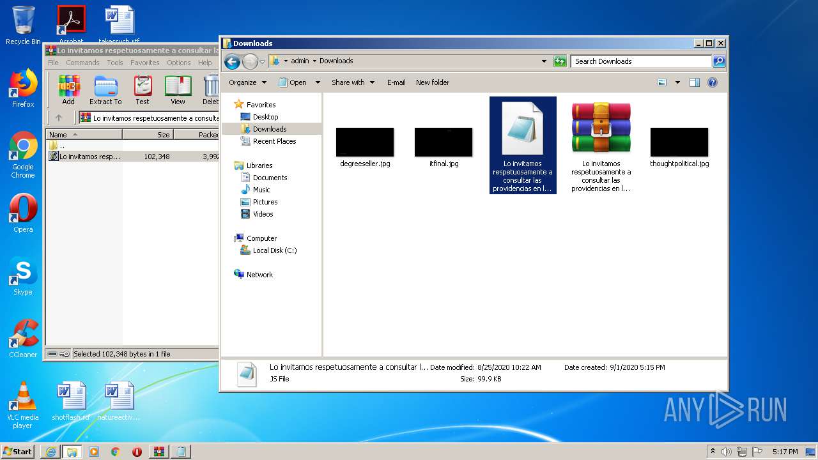Open WinRAR Options menu
The width and height of the screenshot is (818, 460).
(179, 63)
